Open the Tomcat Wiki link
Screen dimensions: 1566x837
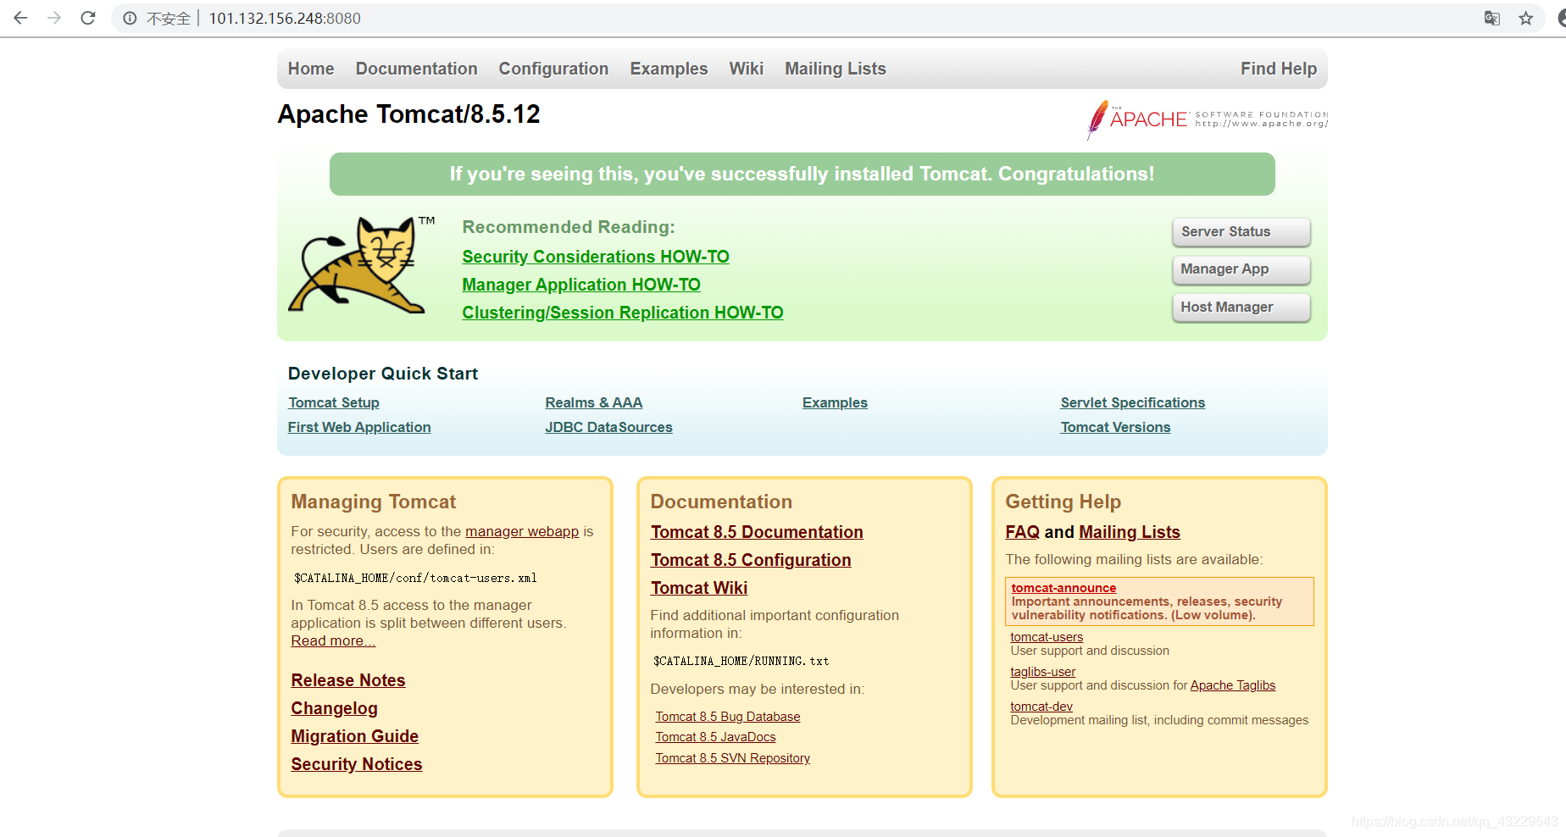tap(699, 588)
